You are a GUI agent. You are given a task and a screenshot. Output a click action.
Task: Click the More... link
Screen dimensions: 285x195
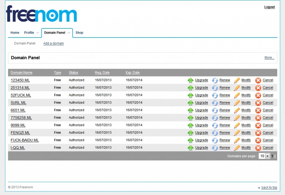(x=269, y=58)
